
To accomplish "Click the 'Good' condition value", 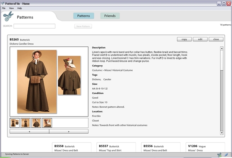I will [x=95, y=98].
